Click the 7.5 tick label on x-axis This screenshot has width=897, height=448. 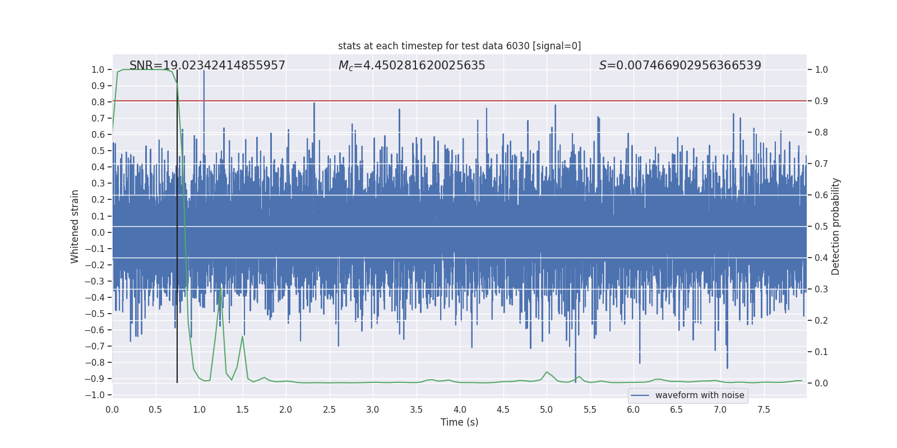(764, 409)
